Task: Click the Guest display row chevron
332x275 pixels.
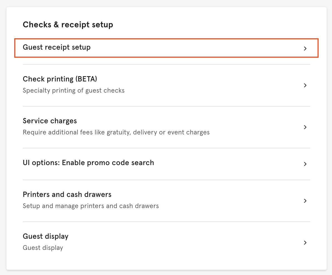Action: (305, 243)
